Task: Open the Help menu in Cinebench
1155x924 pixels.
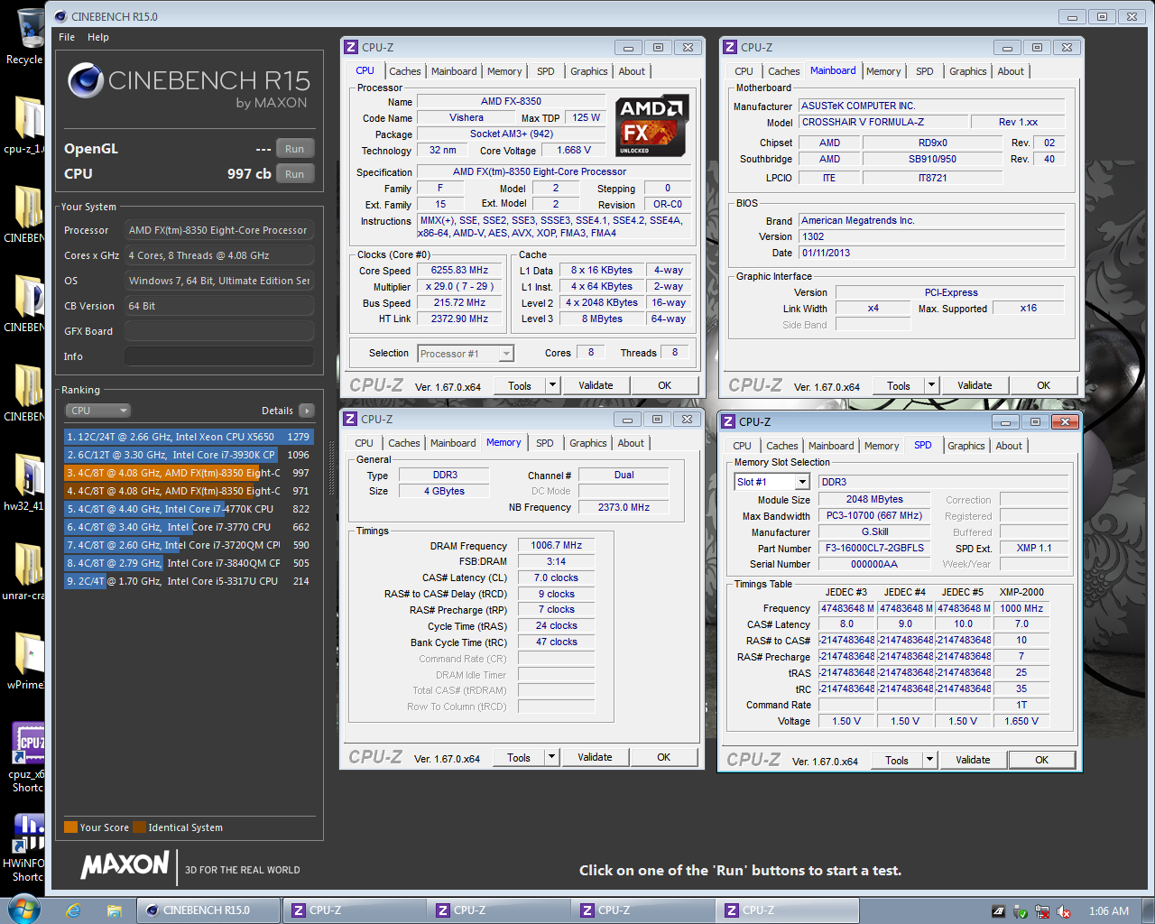Action: (98, 37)
